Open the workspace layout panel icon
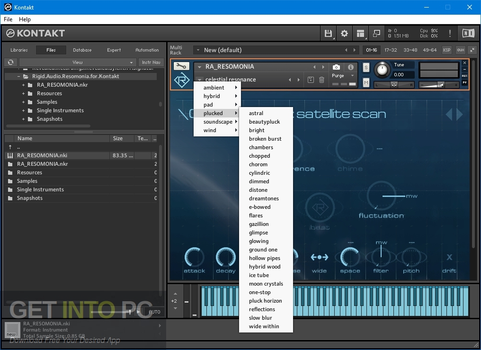 (x=360, y=33)
